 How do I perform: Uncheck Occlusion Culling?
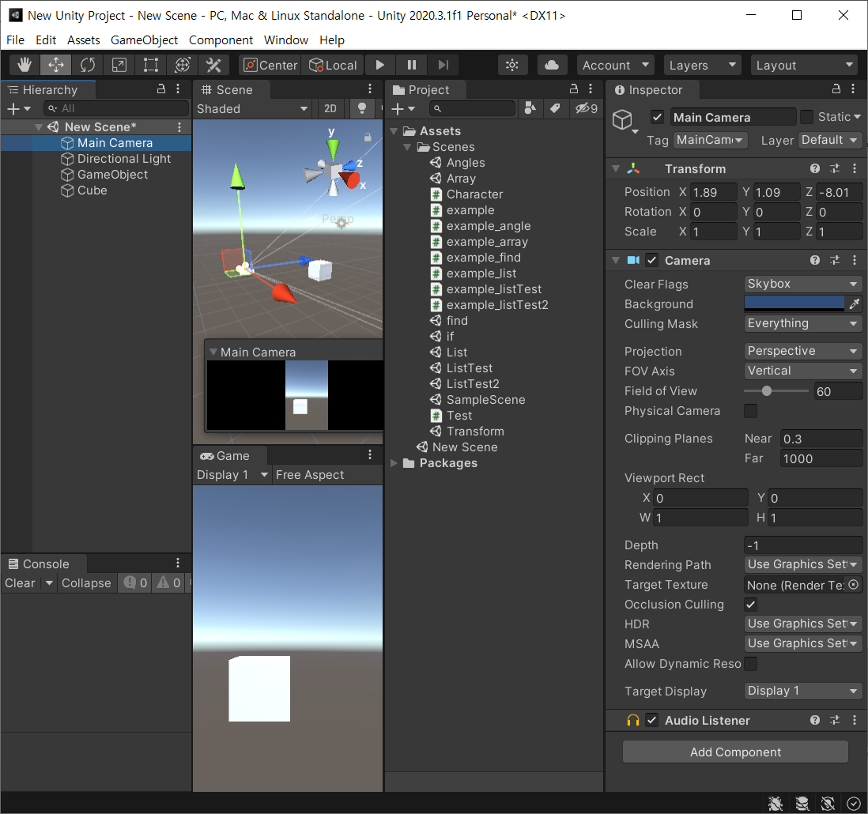point(750,605)
